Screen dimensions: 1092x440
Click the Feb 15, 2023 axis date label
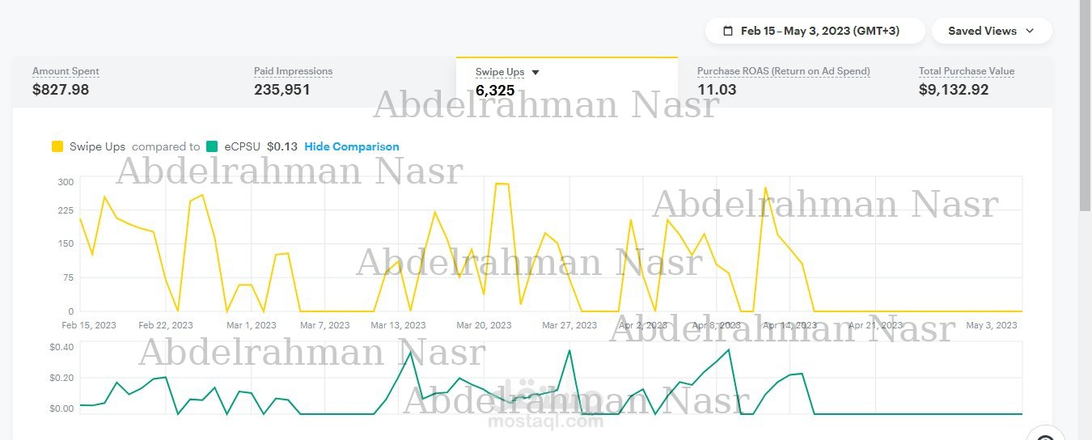pos(89,325)
